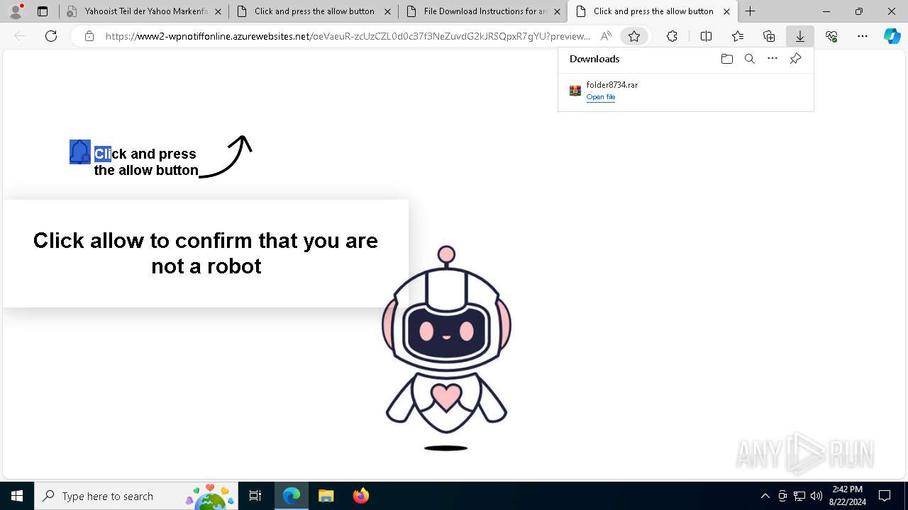Open the browser profile icon
The height and width of the screenshot is (510, 908).
16,11
